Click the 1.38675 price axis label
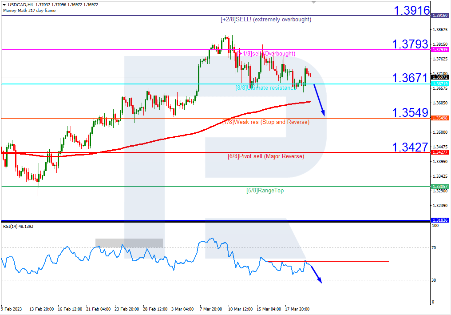This screenshot has width=451, height=315. tap(440, 30)
